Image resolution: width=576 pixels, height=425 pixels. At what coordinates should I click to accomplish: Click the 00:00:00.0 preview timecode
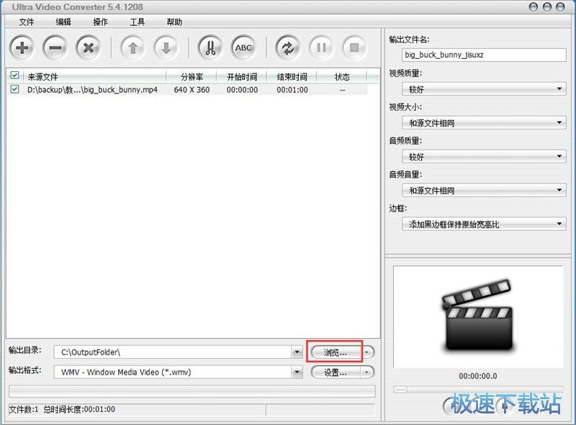click(x=477, y=376)
